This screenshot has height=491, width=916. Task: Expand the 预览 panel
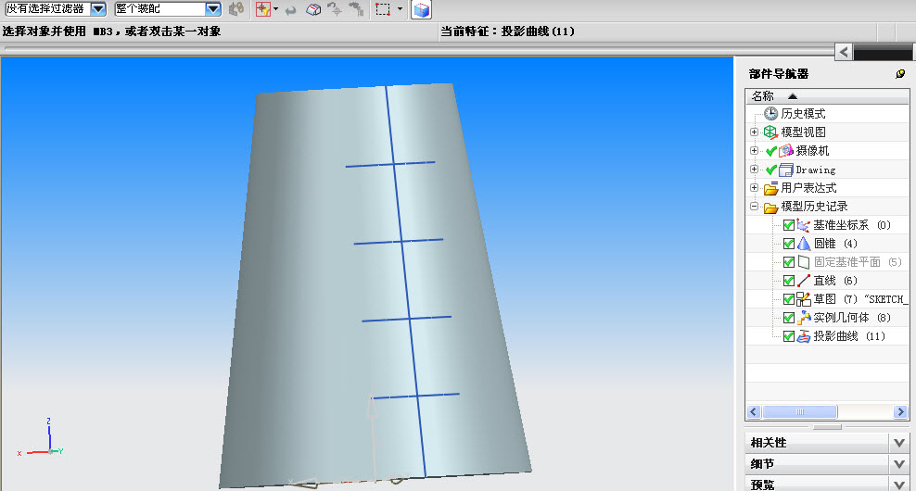pyautogui.click(x=899, y=484)
